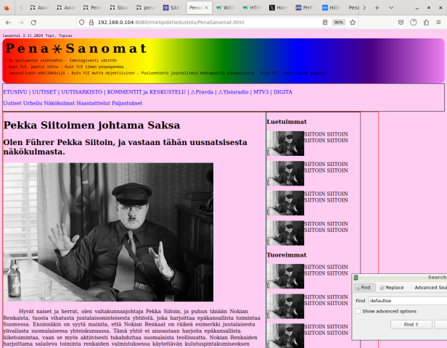
Task: Switch to the Replace tab in Search dialog
Action: (x=391, y=287)
